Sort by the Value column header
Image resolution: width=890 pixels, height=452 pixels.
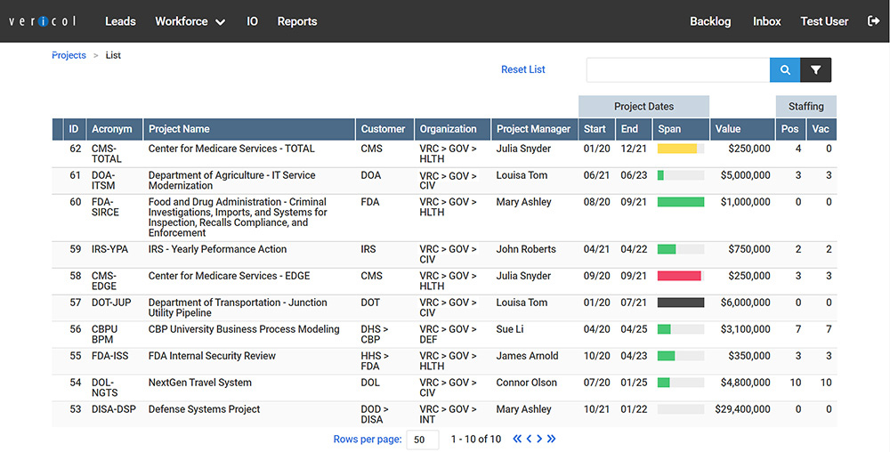727,129
